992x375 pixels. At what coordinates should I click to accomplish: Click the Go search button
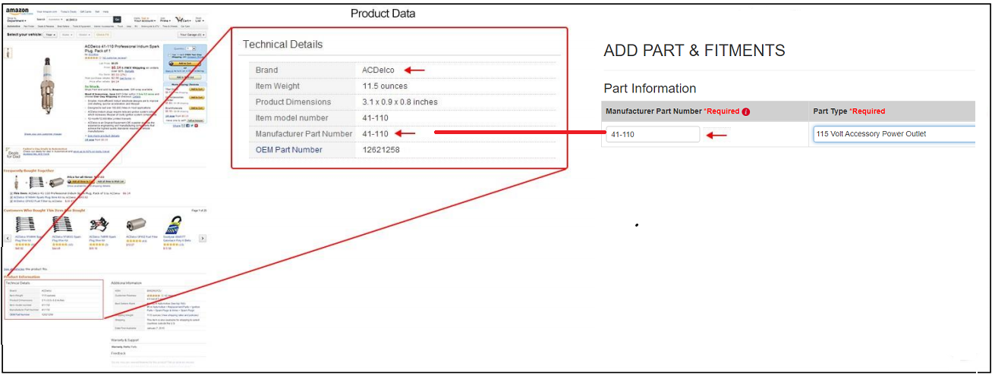pos(117,19)
